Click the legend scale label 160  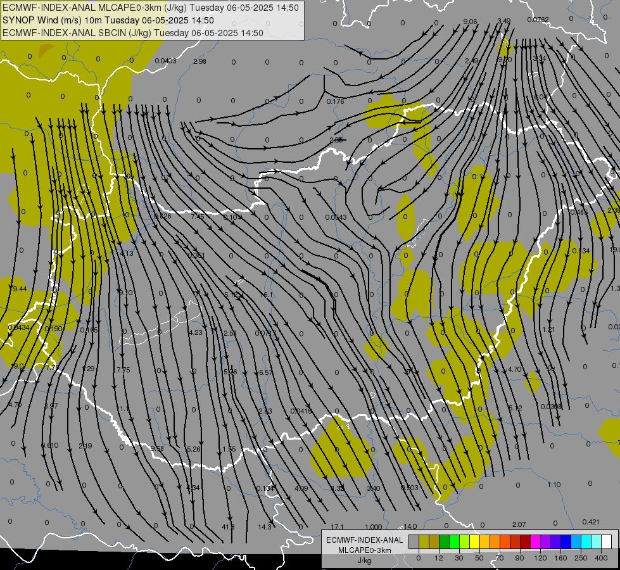[560, 558]
